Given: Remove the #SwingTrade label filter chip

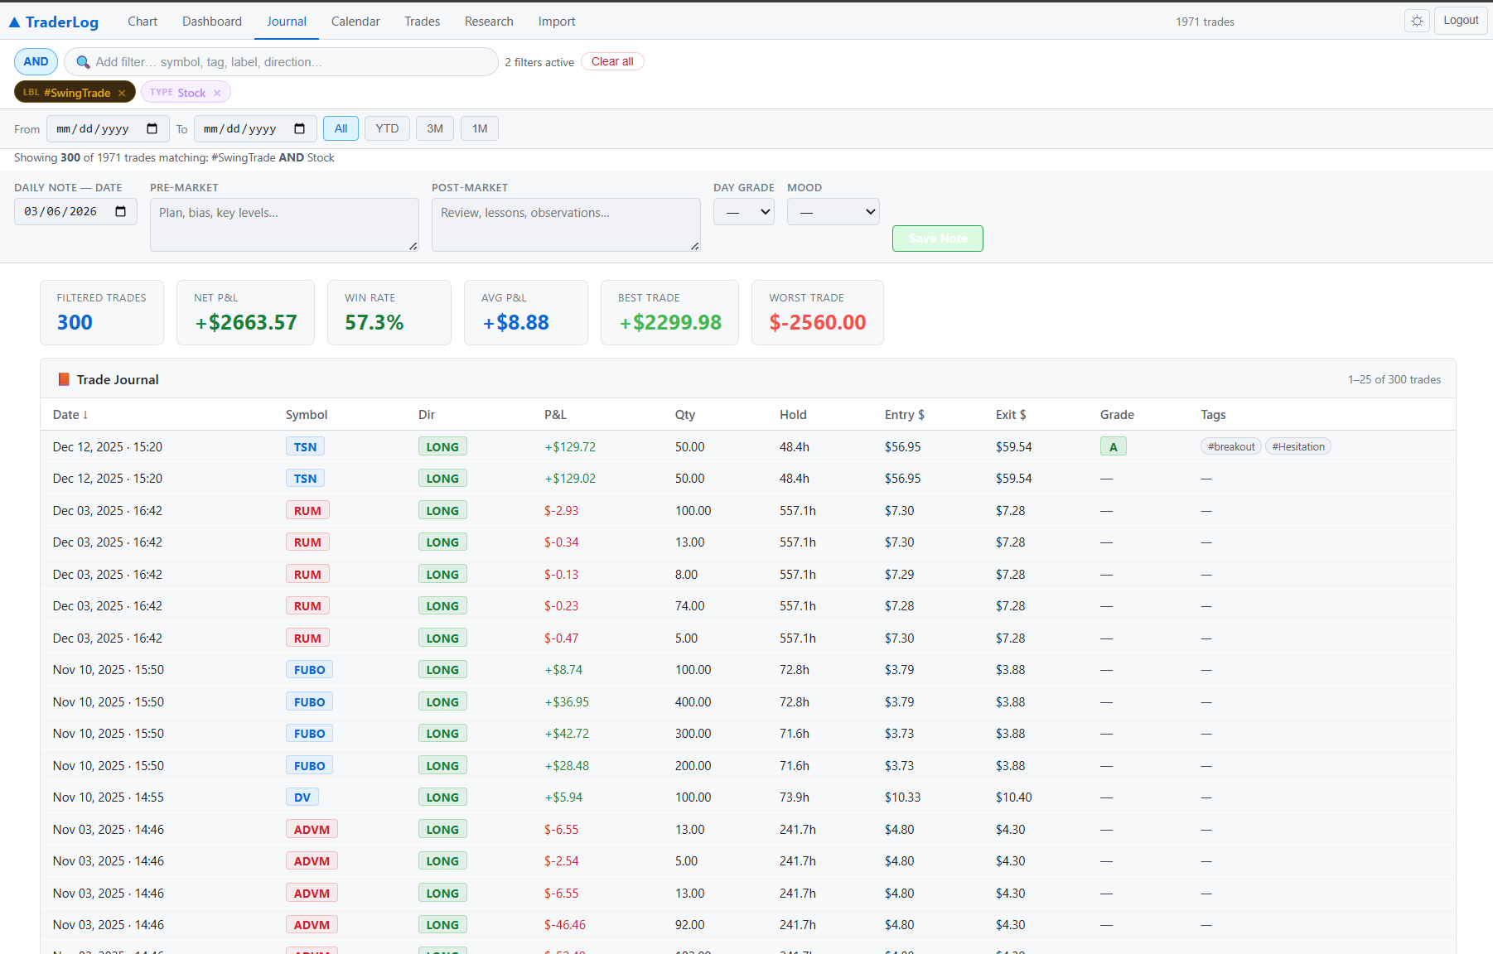Looking at the screenshot, I should (x=122, y=93).
